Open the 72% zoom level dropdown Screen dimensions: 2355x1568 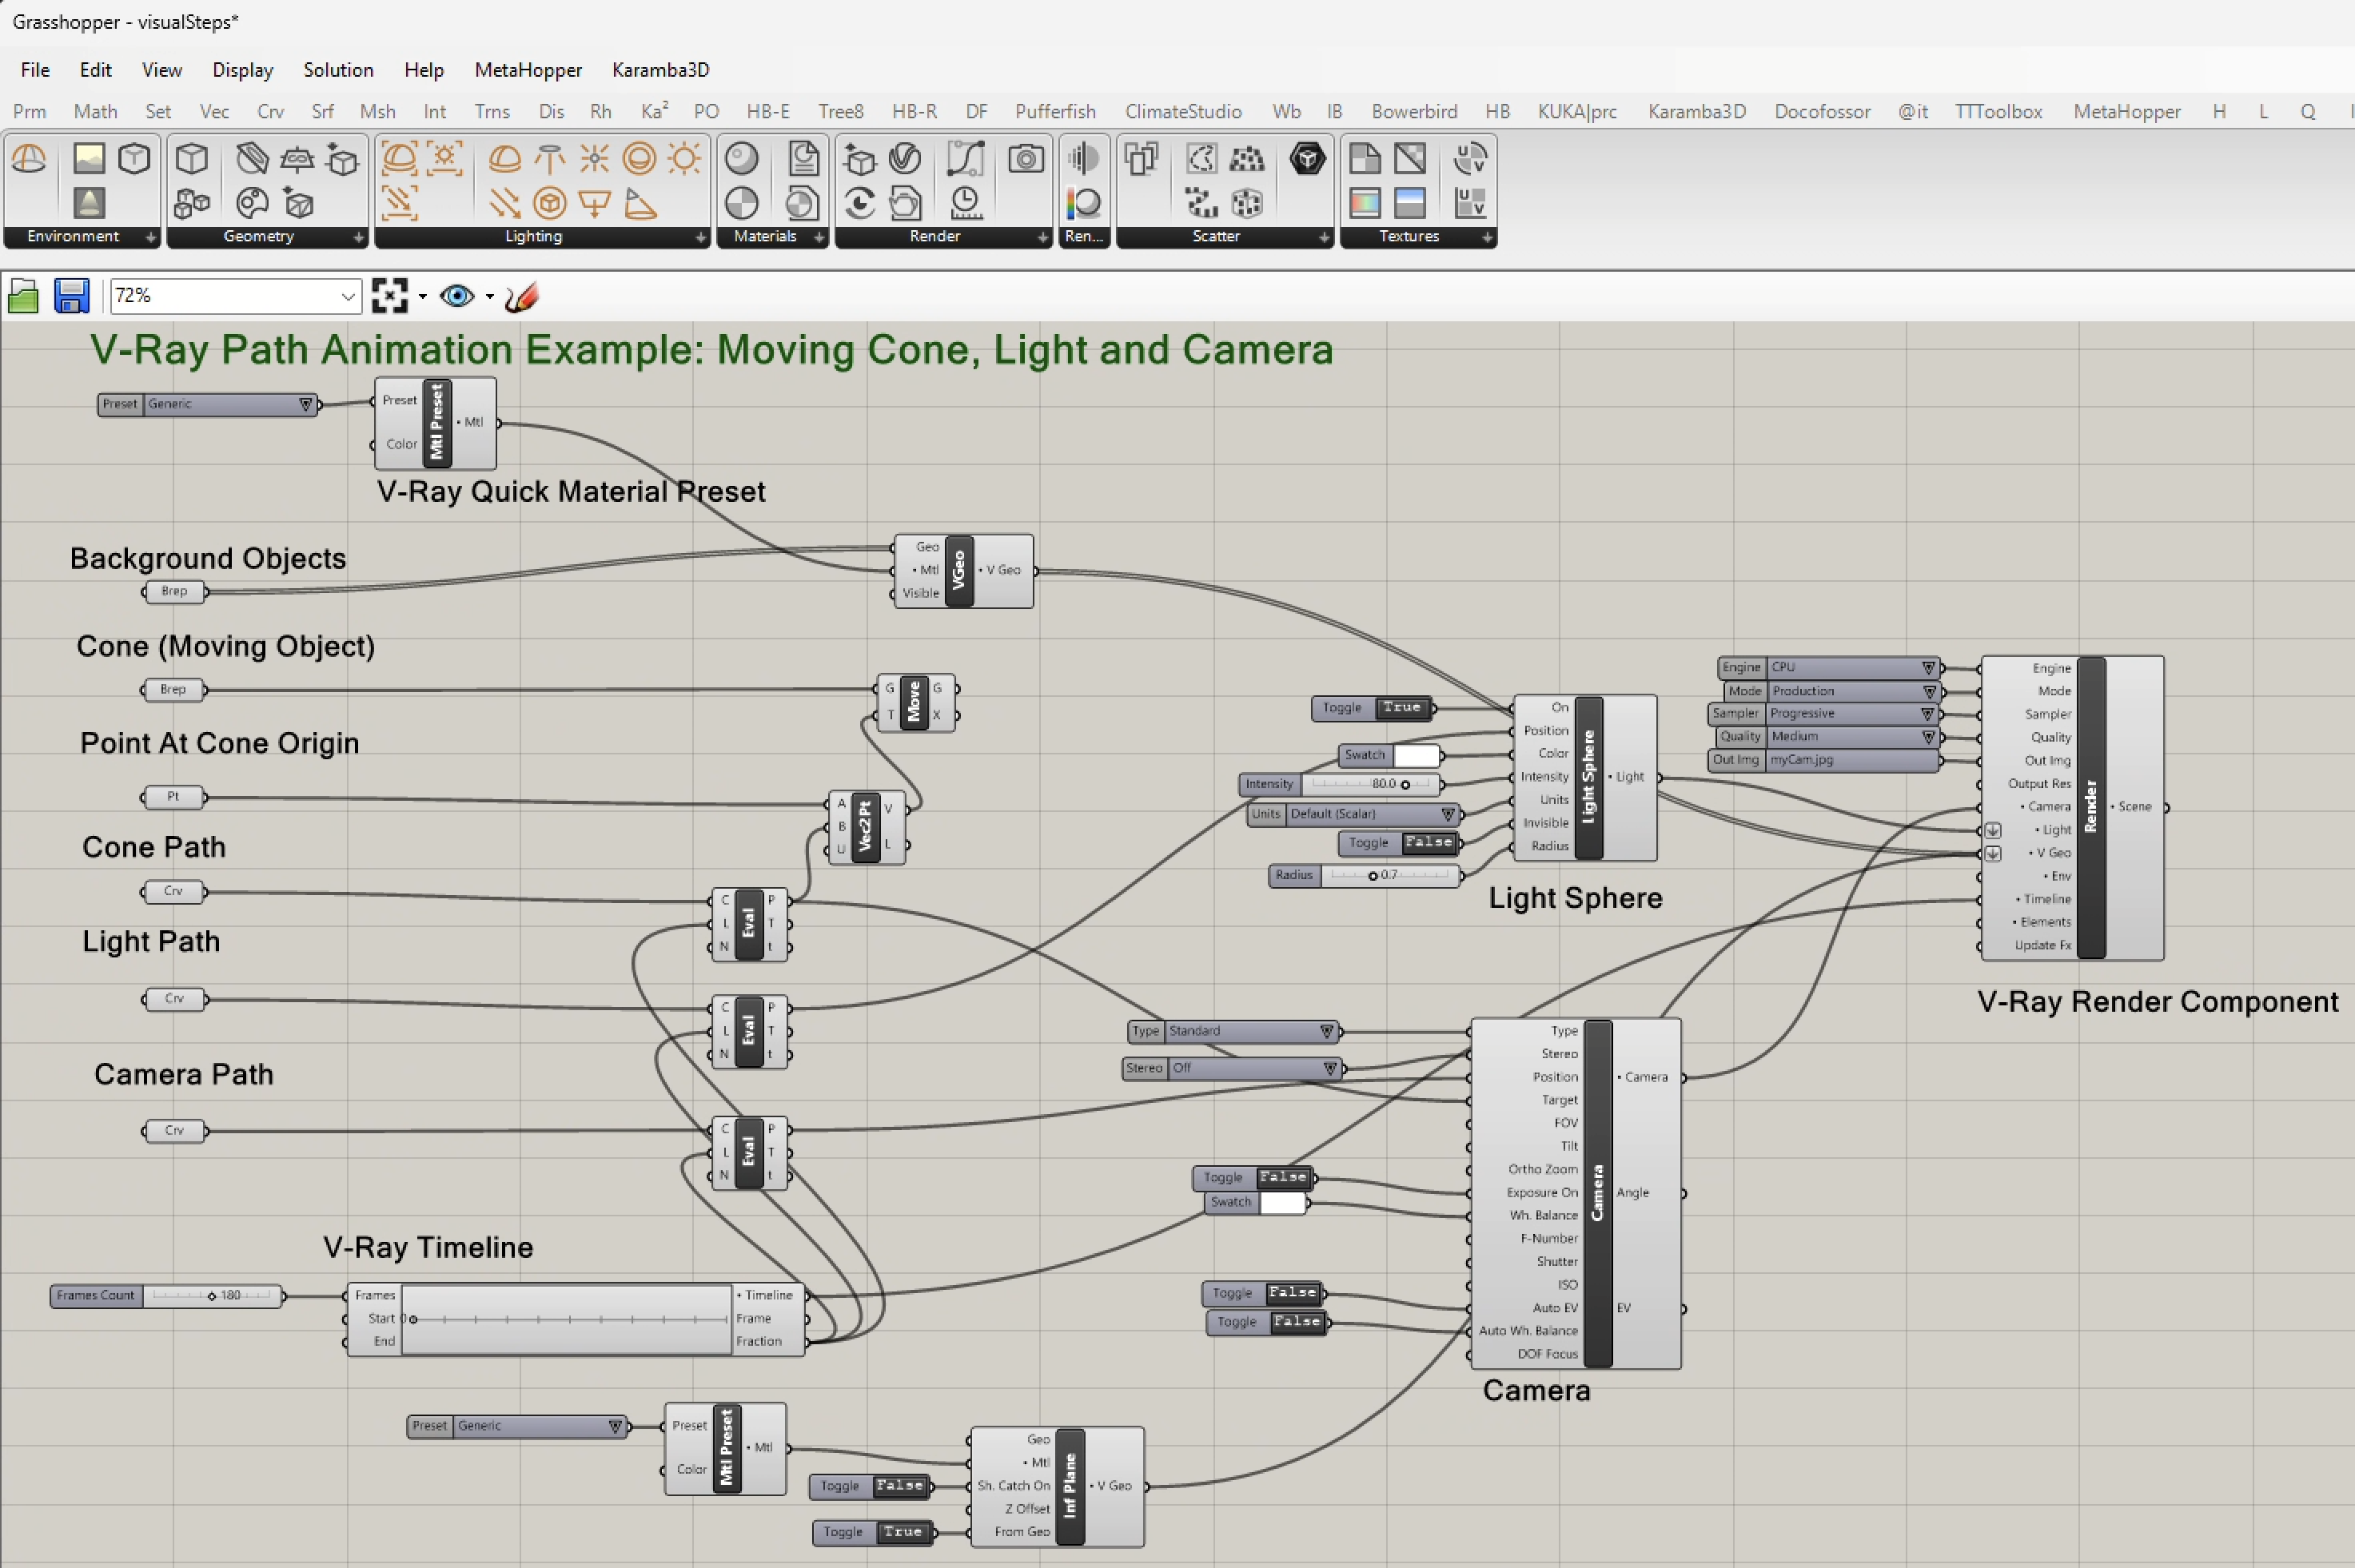pos(347,296)
